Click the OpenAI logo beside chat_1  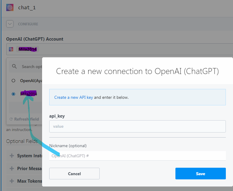10,7
